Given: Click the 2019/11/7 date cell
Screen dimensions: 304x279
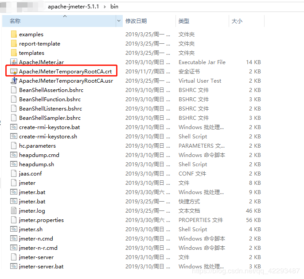Looking at the screenshot, I should [148, 72].
